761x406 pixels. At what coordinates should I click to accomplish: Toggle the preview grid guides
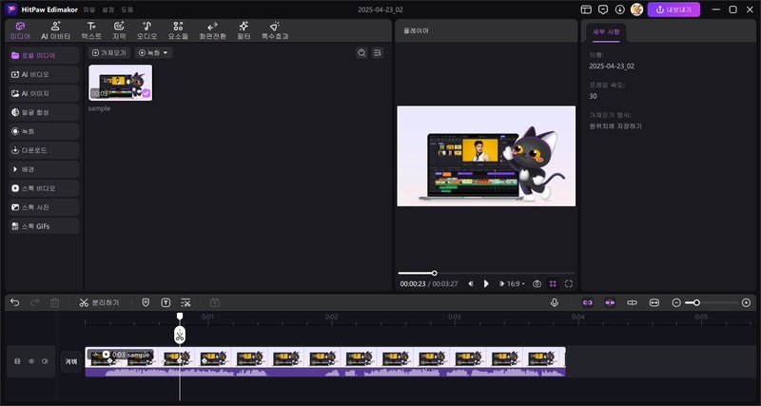coord(553,283)
